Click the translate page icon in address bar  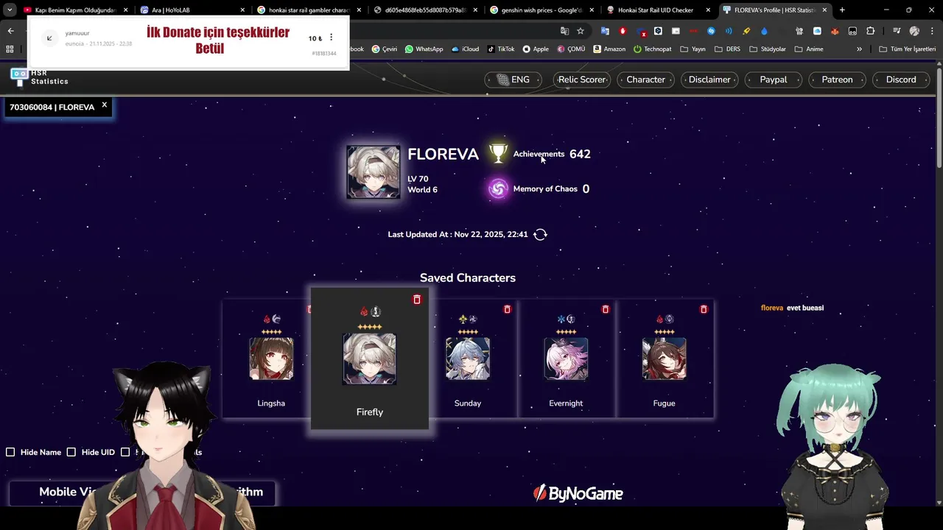click(564, 31)
